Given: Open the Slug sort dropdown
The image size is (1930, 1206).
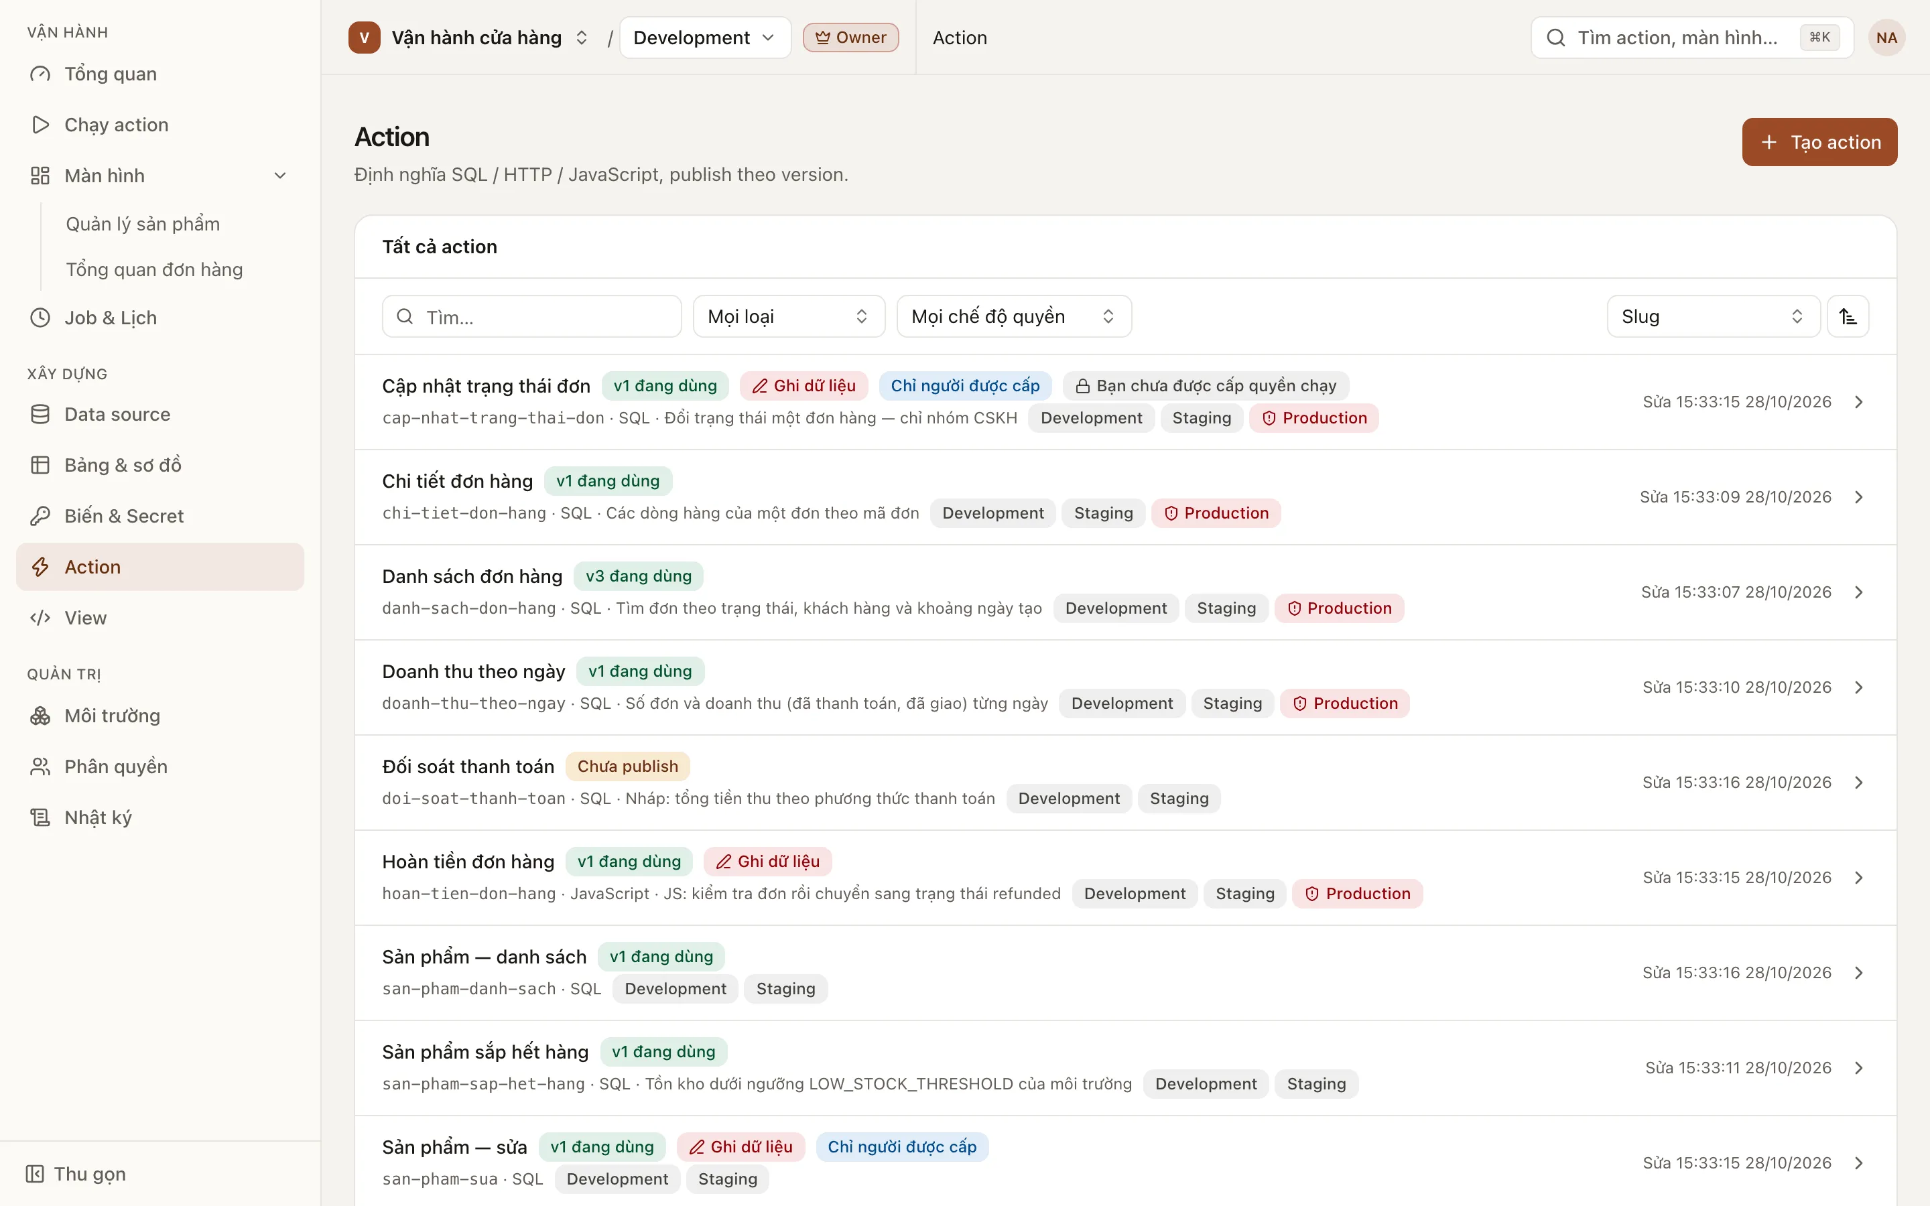Looking at the screenshot, I should pos(1713,317).
